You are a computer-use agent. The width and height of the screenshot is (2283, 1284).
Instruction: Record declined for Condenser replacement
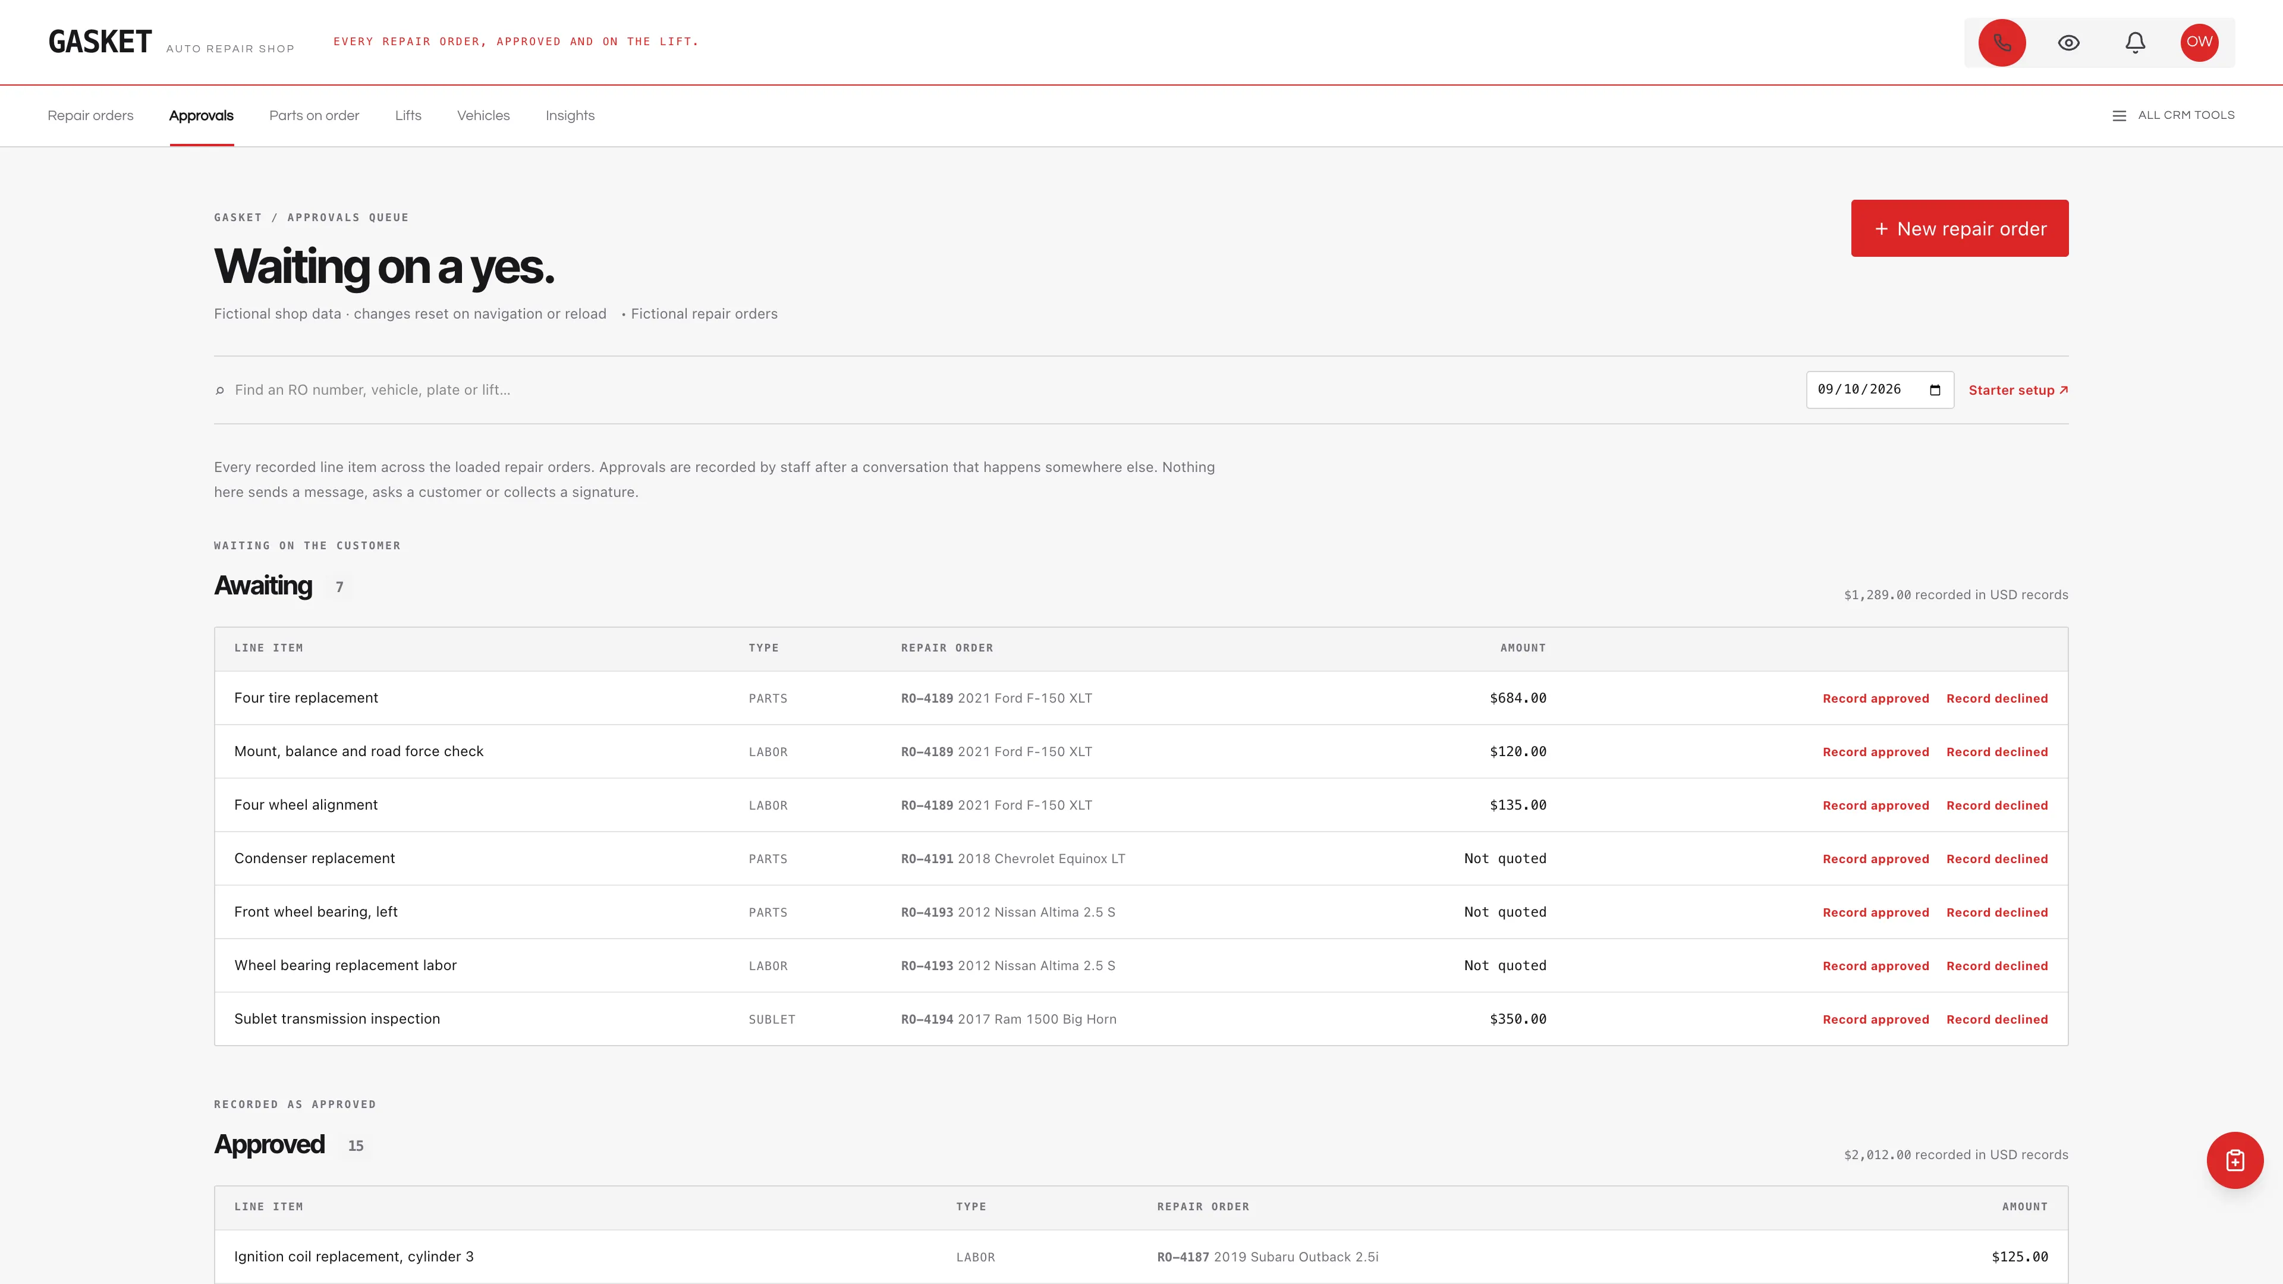click(x=1997, y=858)
